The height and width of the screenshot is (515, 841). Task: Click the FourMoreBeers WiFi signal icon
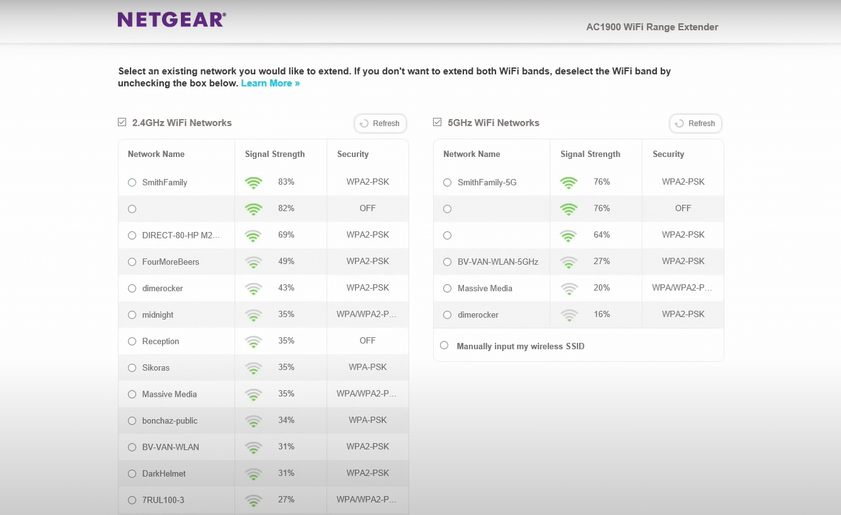(x=253, y=262)
